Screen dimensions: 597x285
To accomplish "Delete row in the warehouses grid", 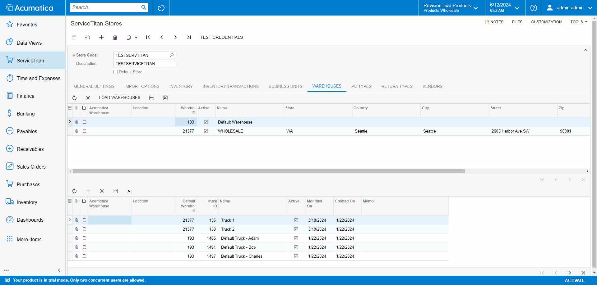I will click(x=88, y=98).
